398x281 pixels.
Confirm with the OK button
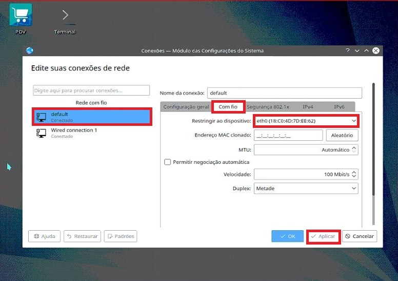288,236
